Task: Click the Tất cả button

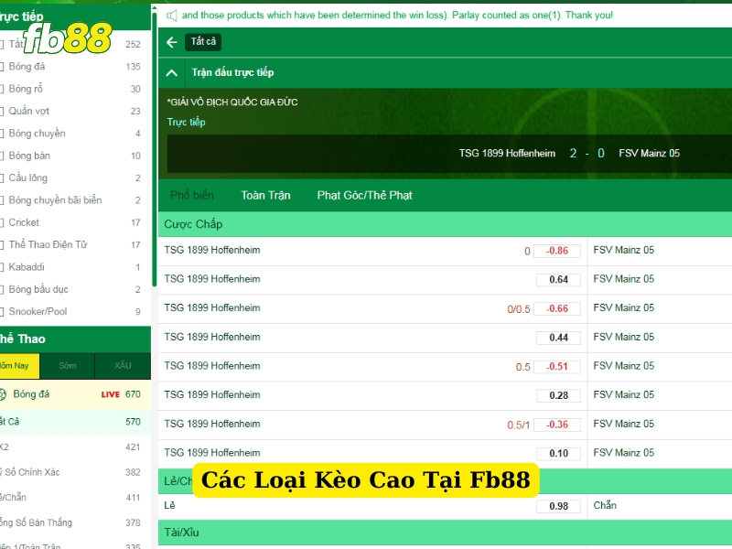Action: (x=203, y=42)
